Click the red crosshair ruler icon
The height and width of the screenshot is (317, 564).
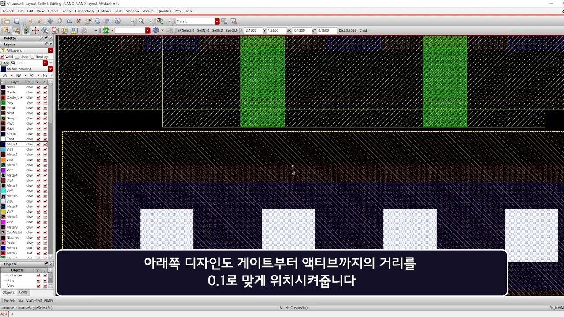point(35,30)
